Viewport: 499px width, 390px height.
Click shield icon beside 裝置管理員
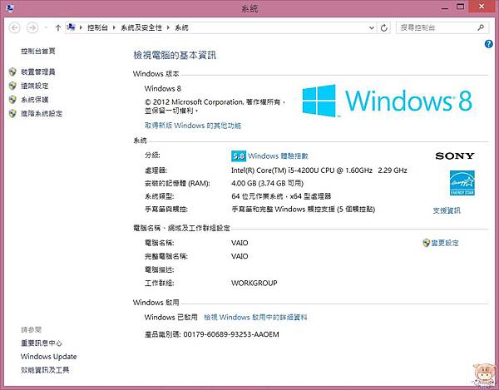12,72
